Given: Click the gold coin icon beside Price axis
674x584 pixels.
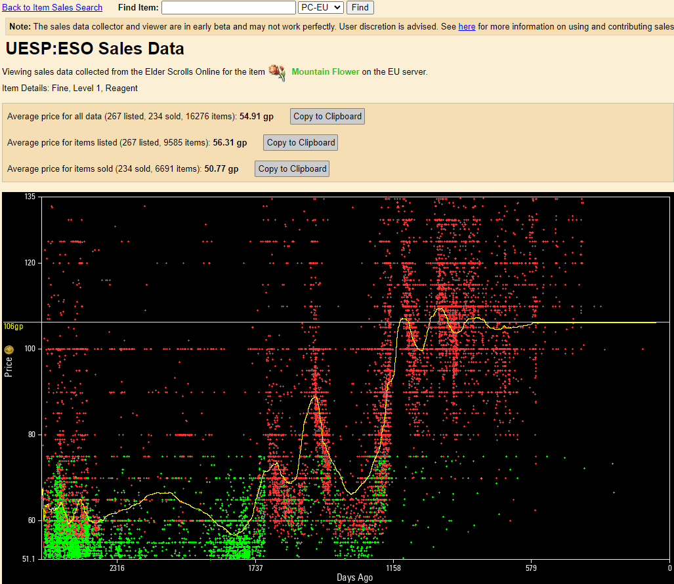Looking at the screenshot, I should [9, 349].
